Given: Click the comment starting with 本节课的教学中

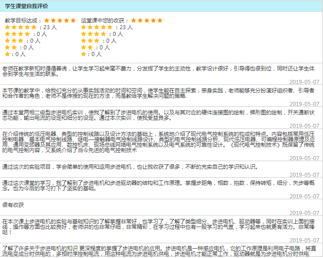Looking at the screenshot, I should [157, 93].
